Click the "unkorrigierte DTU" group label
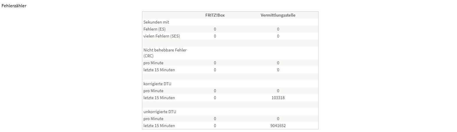 coord(160,112)
